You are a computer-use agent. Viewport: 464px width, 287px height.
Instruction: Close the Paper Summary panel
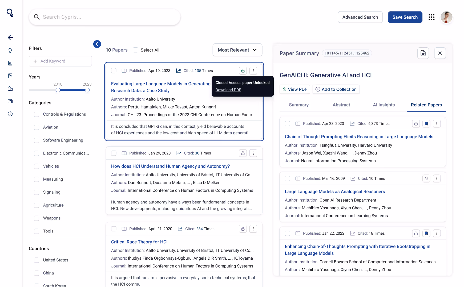coord(440,53)
